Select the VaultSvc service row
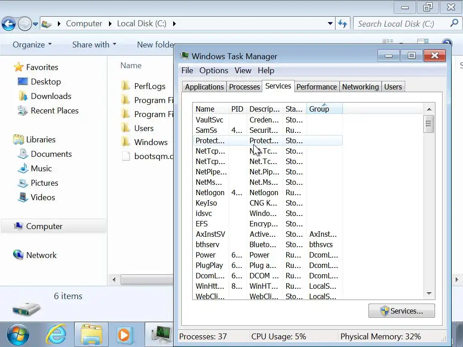This screenshot has width=463, height=347. [268, 120]
